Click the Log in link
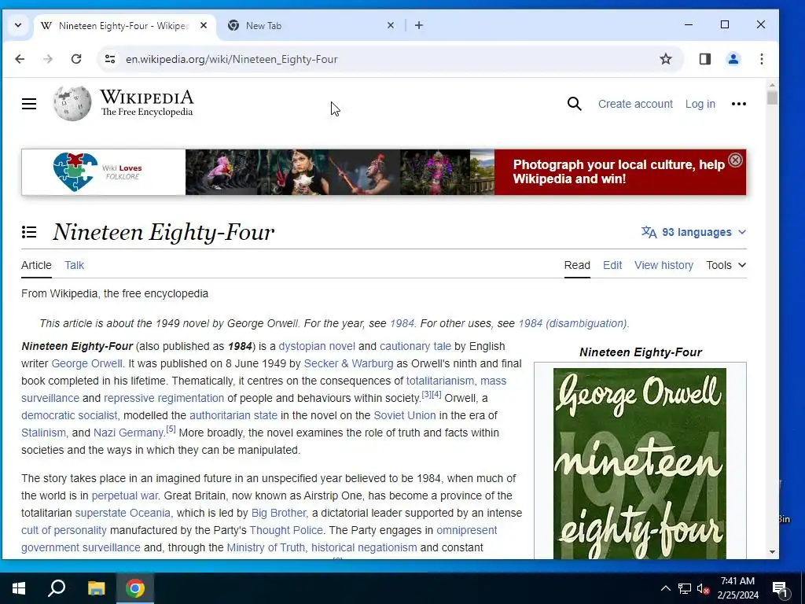 tap(700, 104)
